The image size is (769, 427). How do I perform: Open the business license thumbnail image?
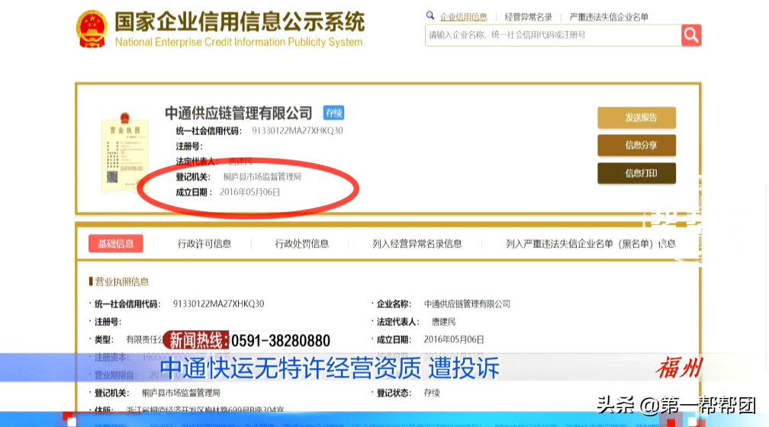point(124,152)
